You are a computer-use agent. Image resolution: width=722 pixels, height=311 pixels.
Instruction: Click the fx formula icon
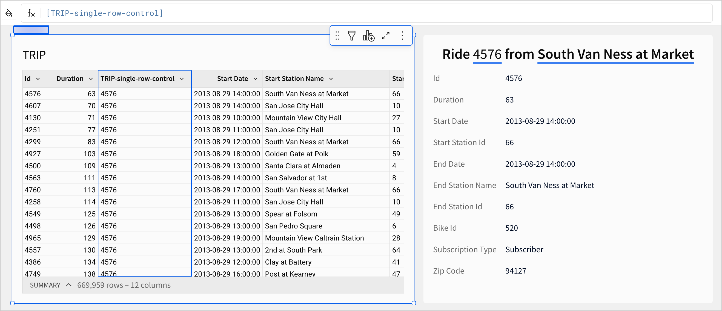click(31, 13)
